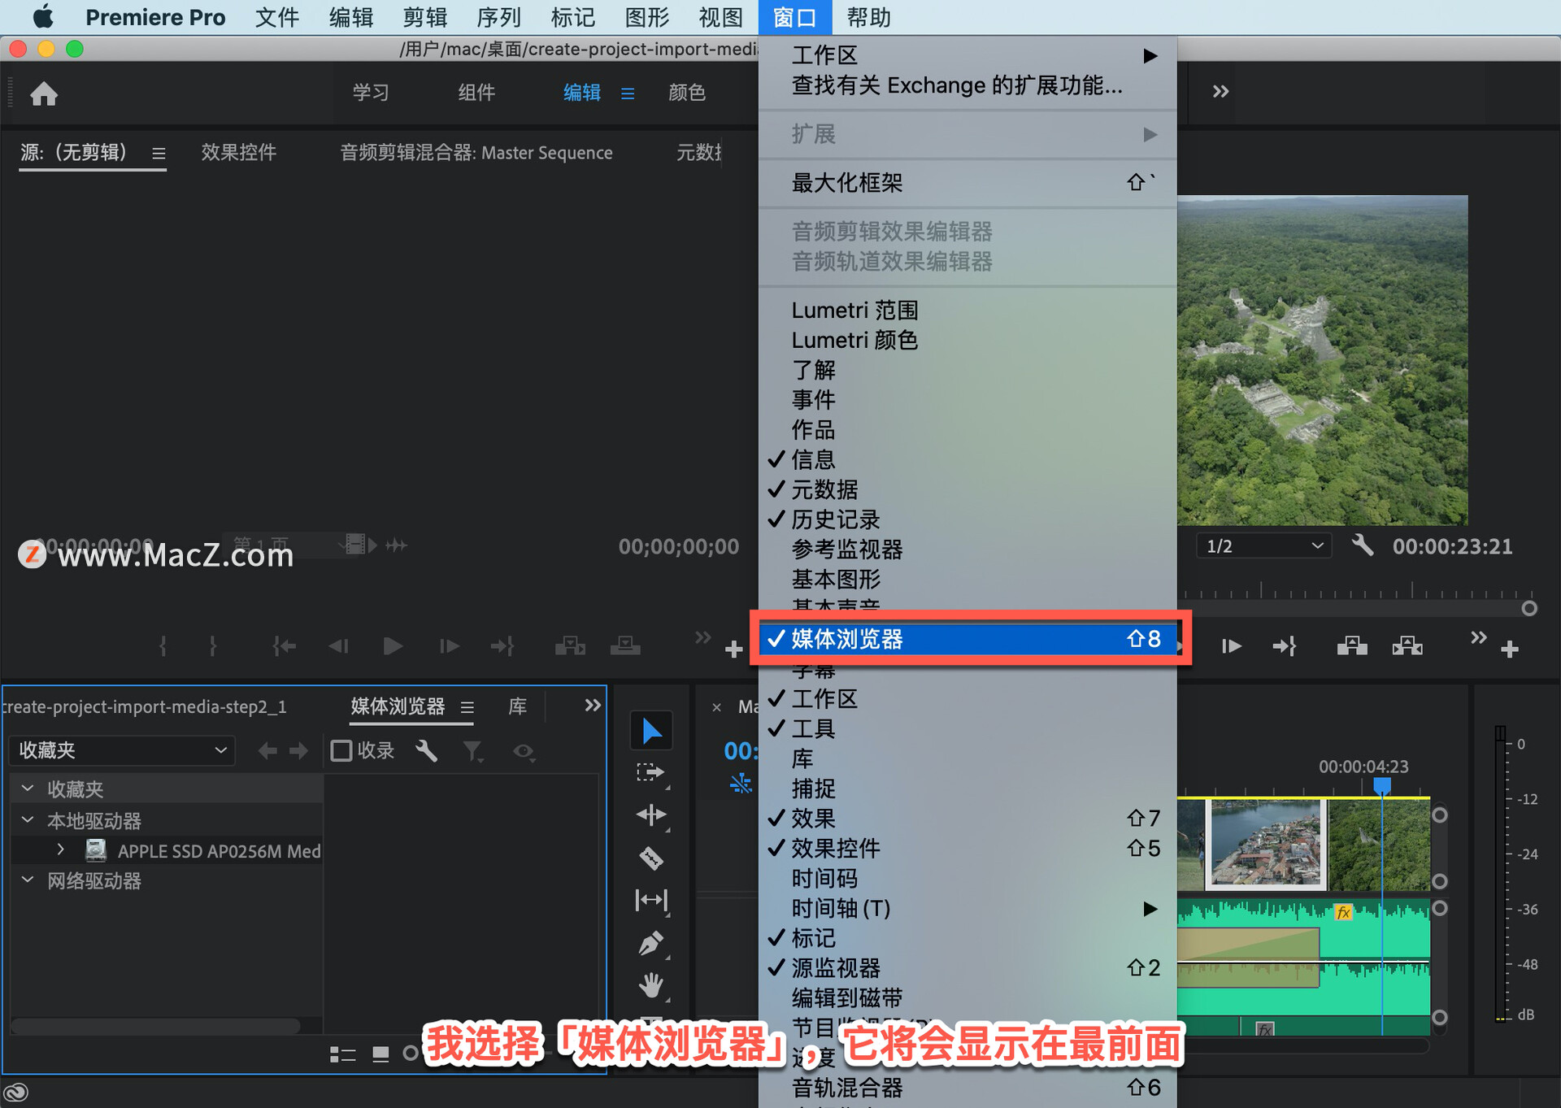Toggle 标记 panel in window menu
Image resolution: width=1561 pixels, height=1108 pixels.
(x=967, y=937)
